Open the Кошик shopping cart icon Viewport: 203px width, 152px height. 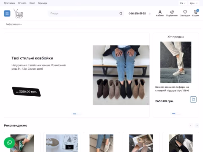[x=196, y=14]
